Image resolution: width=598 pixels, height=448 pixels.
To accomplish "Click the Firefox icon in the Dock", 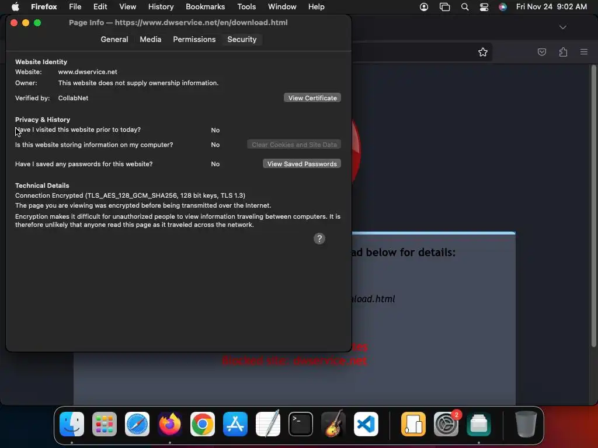I will coord(170,424).
